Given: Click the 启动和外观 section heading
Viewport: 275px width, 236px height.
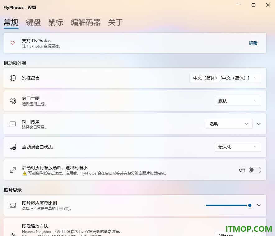Looking at the screenshot, I should pyautogui.click(x=15, y=63).
